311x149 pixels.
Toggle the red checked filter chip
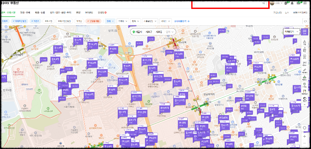coord(94,21)
